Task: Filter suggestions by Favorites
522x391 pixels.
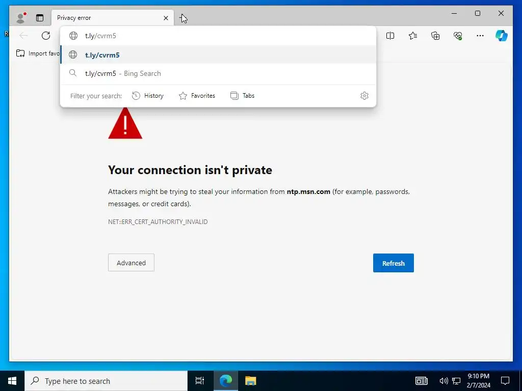Action: point(197,96)
